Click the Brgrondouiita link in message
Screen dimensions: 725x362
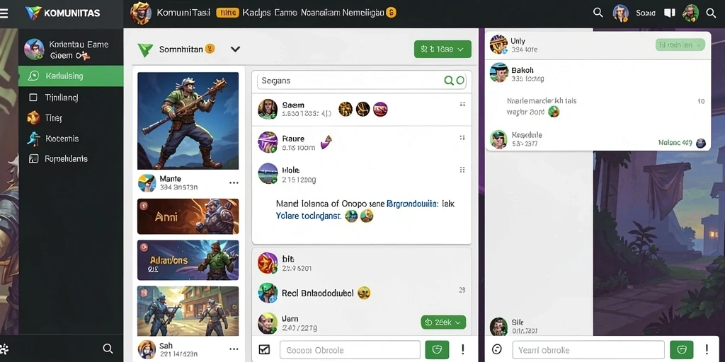coord(412,203)
